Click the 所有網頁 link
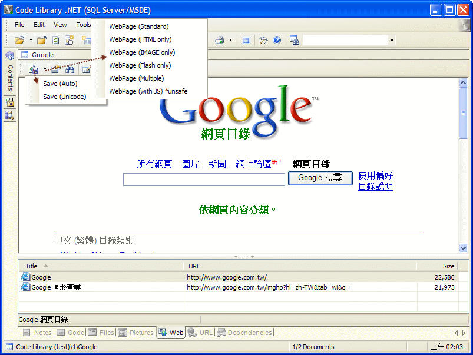Screen dimensions: 473x355 154,164
